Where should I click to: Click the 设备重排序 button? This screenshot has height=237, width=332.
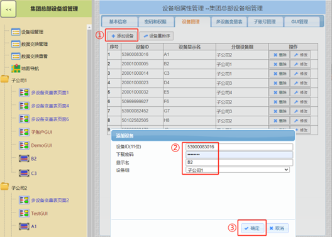[x=157, y=36]
